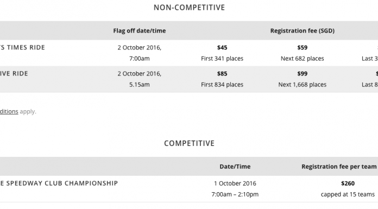Select 'First 341 places' text
Screen dimensions: 378x209
click(222, 59)
